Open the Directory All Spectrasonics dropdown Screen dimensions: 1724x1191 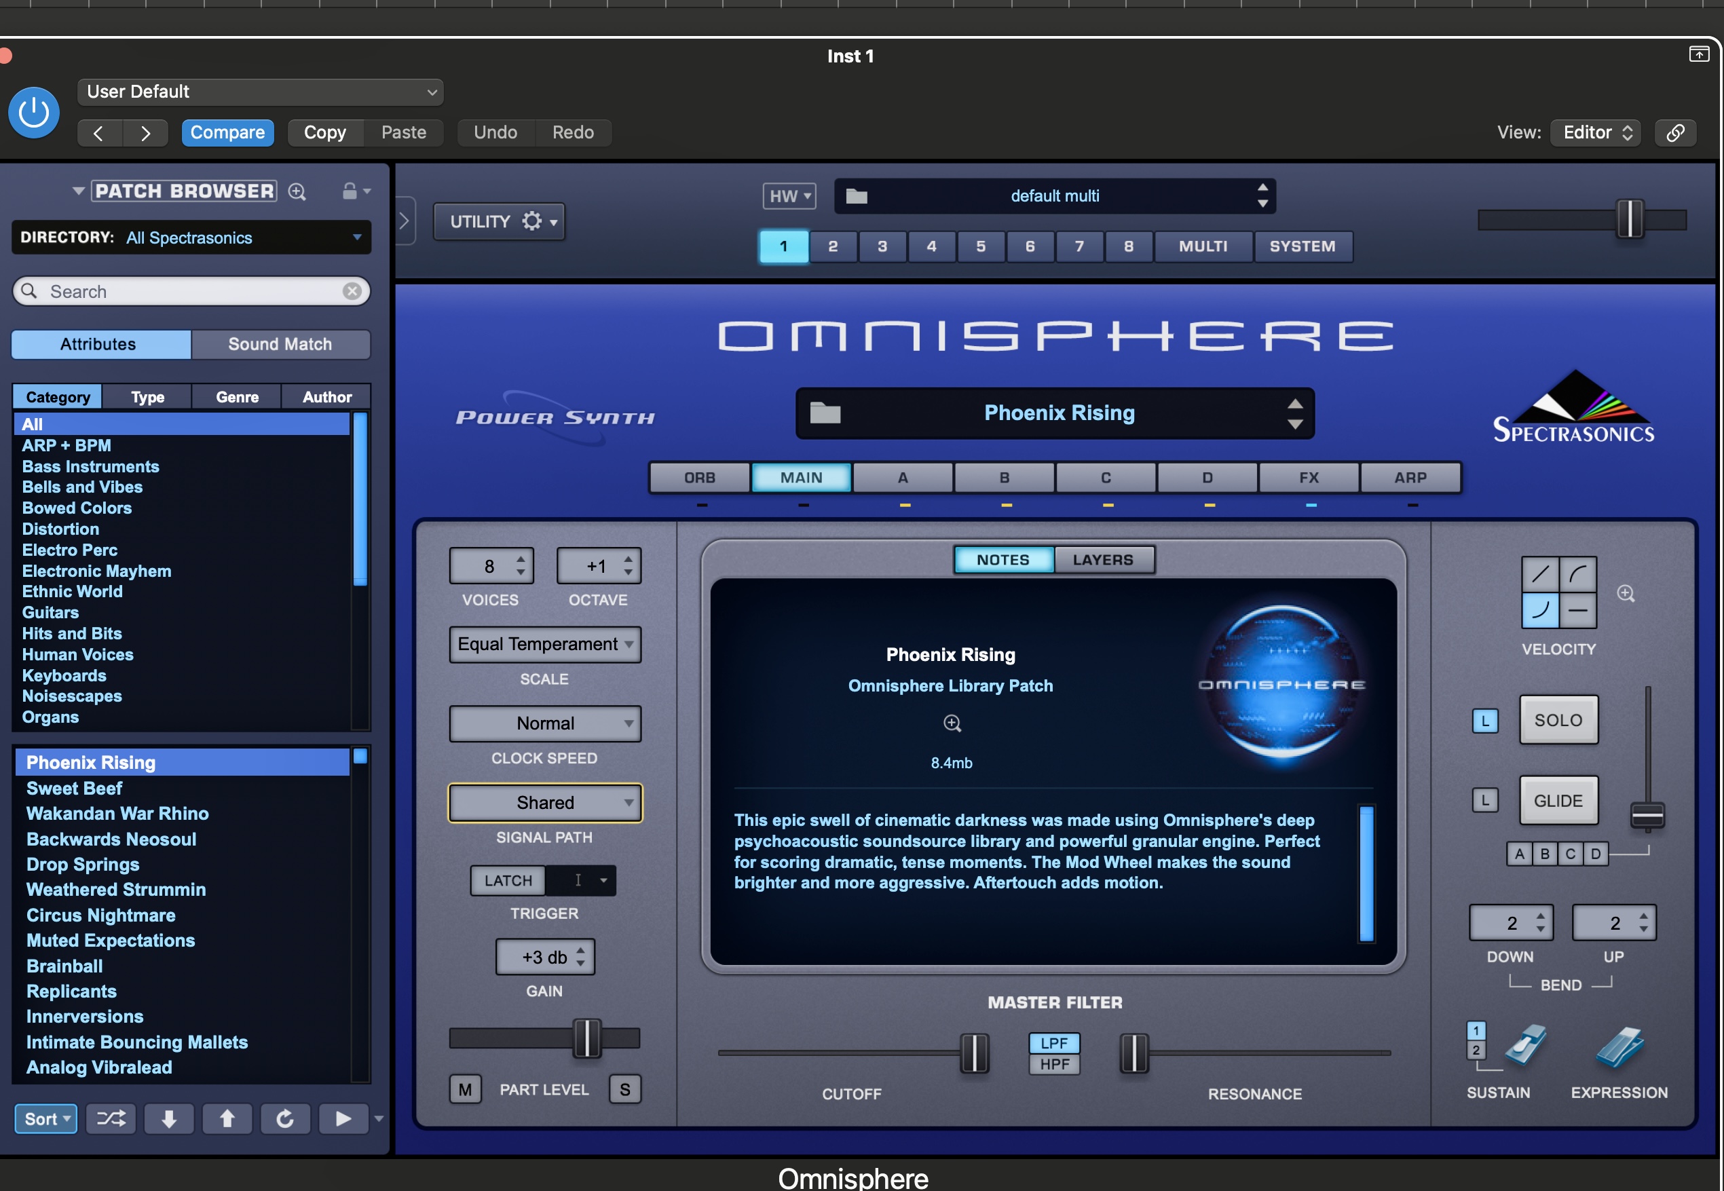click(191, 238)
